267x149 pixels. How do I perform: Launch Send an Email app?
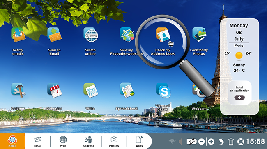tap(55, 35)
